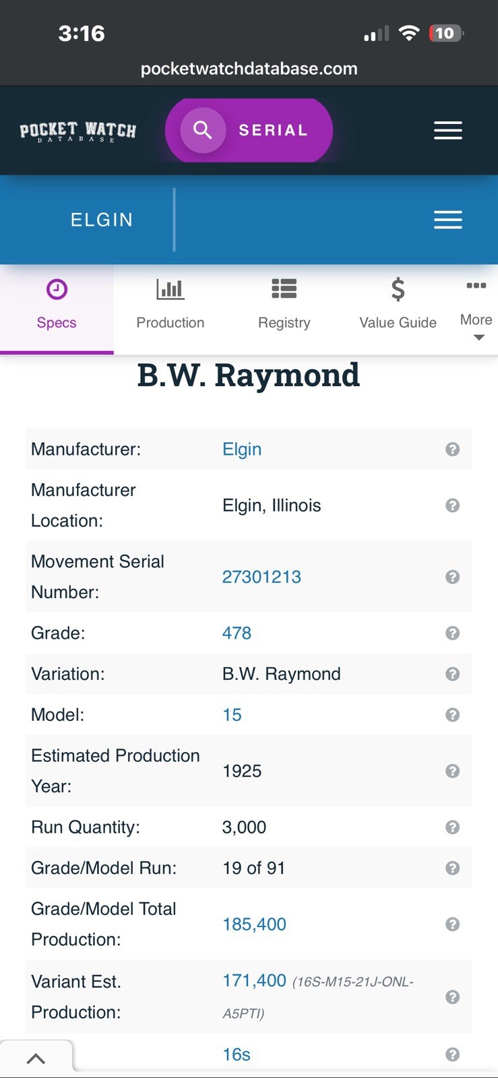Select the 1925 production year value
Viewport: 498px width, 1078px height.
tap(242, 771)
